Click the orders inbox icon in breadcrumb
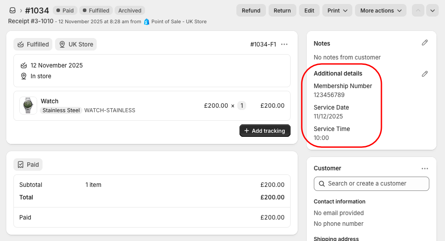 point(12,10)
